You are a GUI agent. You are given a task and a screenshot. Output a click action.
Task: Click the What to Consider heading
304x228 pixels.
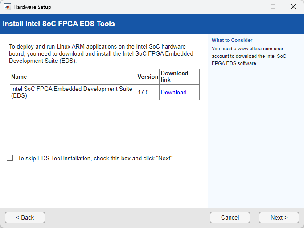point(232,40)
